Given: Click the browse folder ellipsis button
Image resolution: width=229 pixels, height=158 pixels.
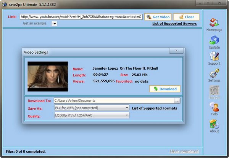Looking at the screenshot, I should [x=177, y=101].
